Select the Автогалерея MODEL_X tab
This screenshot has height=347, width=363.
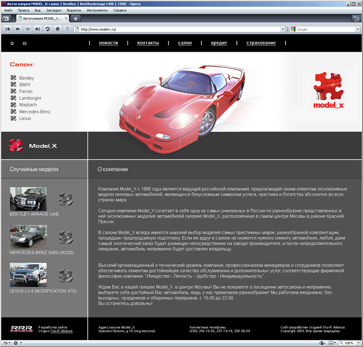(x=43, y=18)
